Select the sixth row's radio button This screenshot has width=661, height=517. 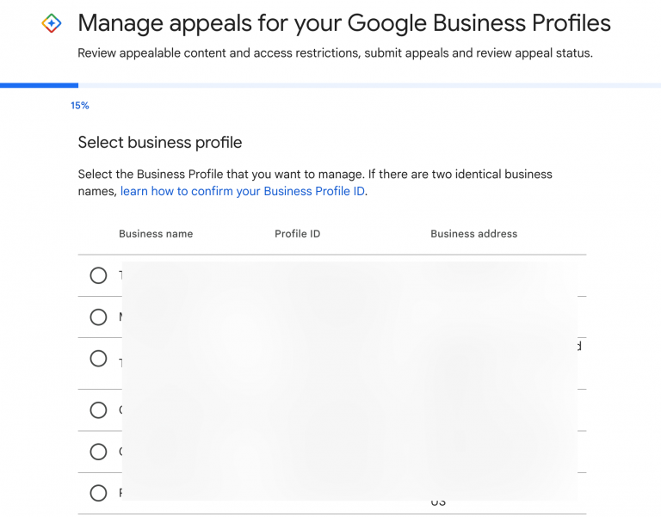coord(98,493)
